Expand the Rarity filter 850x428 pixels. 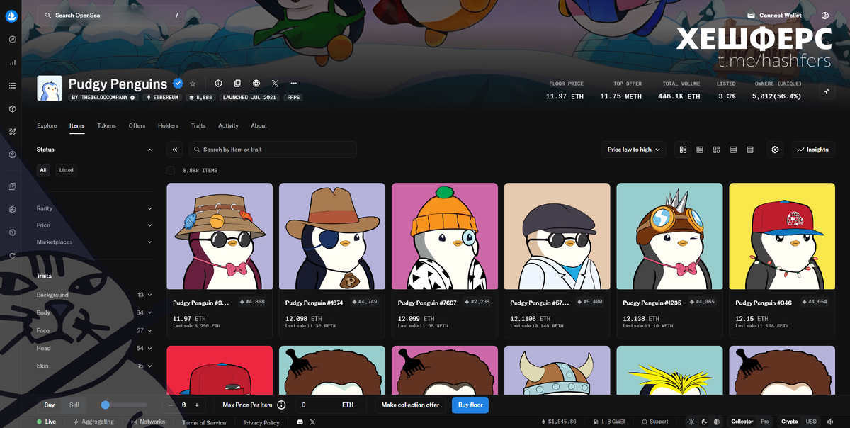tap(95, 208)
